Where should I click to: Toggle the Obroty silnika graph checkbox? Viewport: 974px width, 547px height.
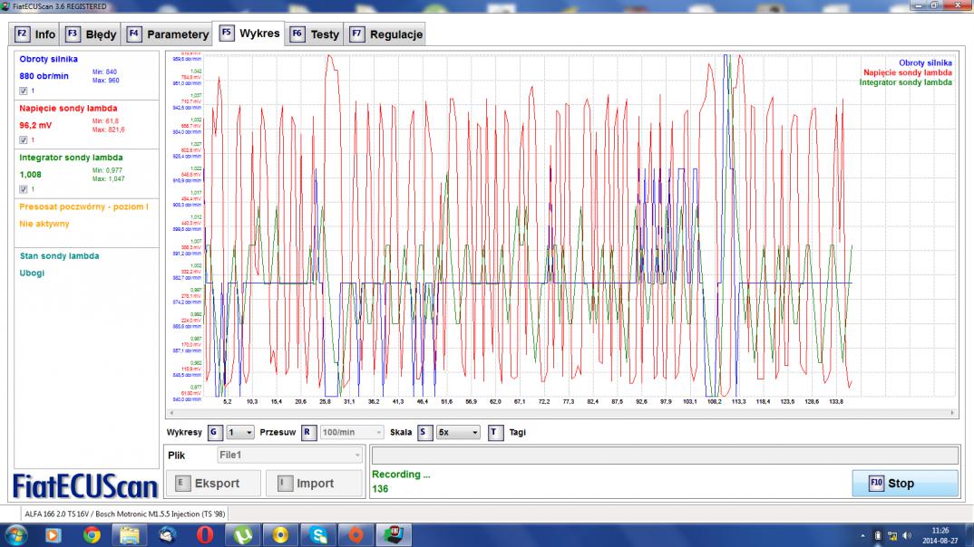pos(24,91)
